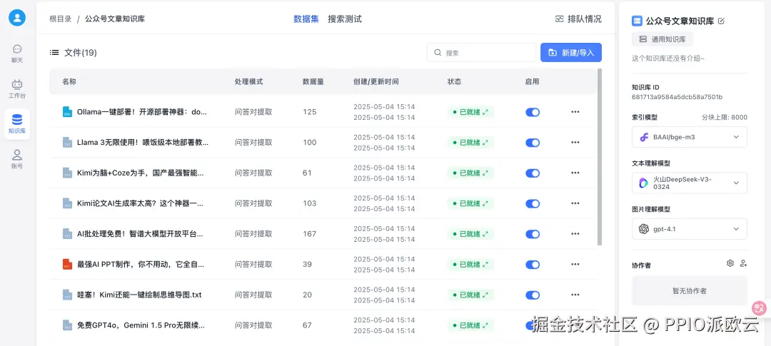Click the 数据量 column header
Viewport: 771px width, 346px height.
coord(313,81)
